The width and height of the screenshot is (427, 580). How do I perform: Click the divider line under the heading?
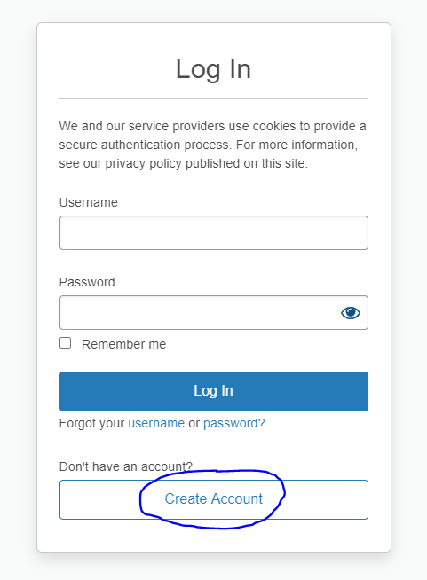pyautogui.click(x=214, y=98)
